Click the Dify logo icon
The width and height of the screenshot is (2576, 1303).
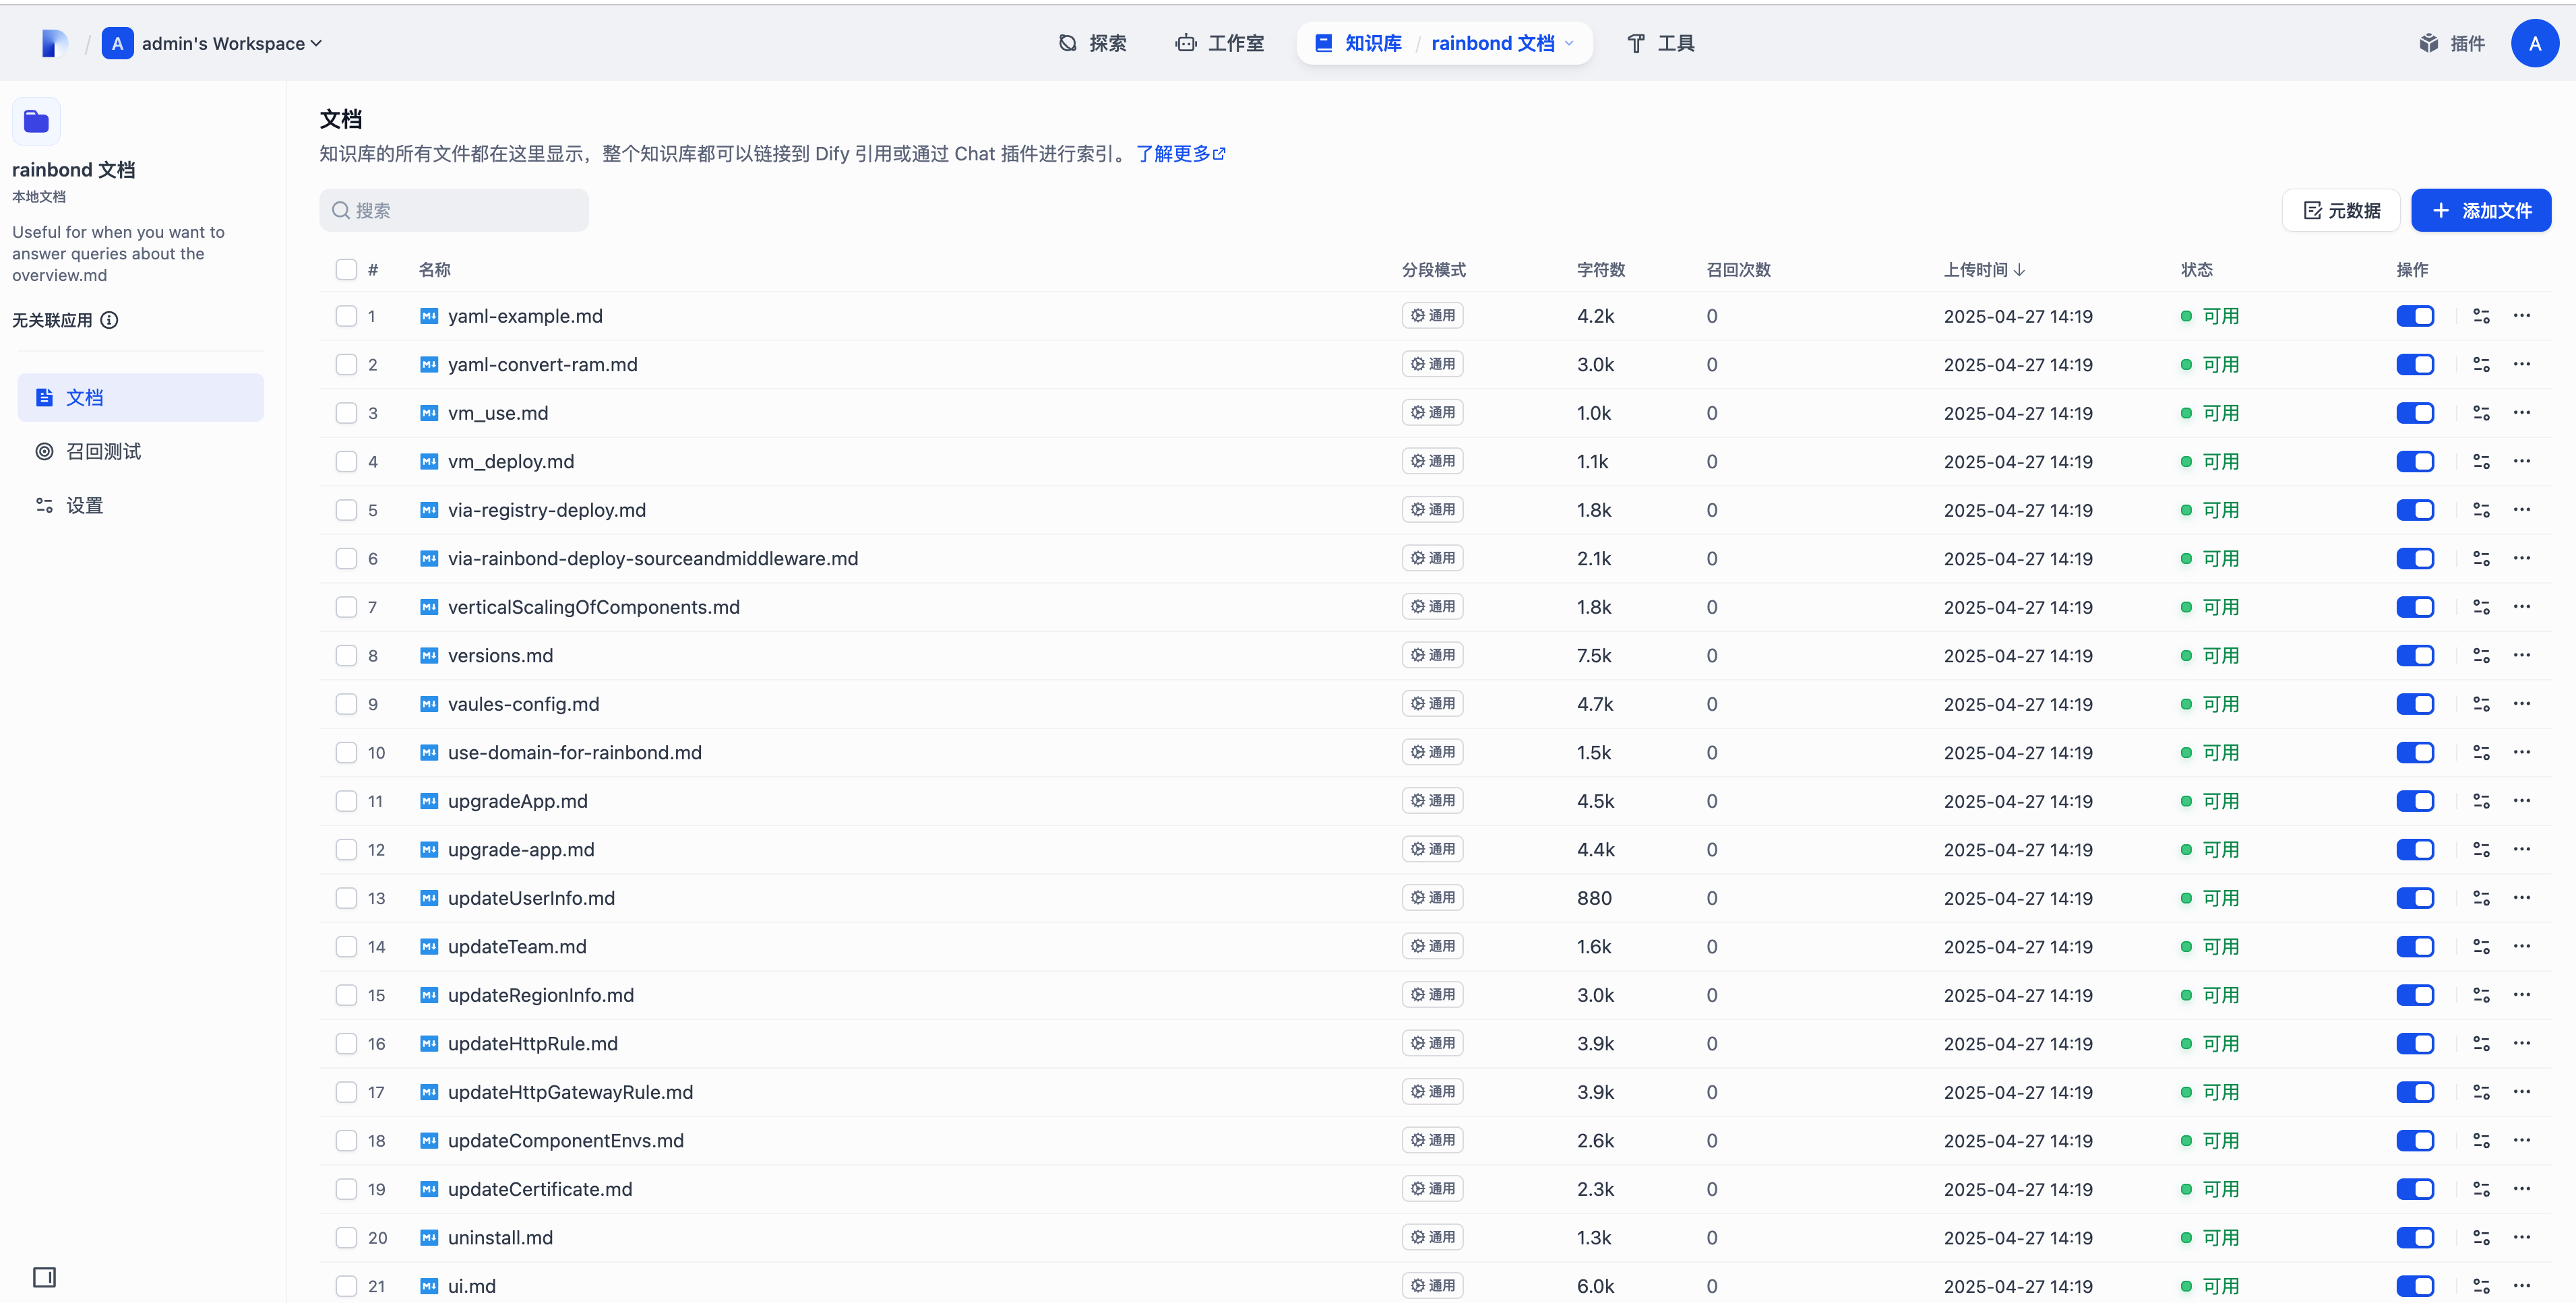[x=54, y=43]
